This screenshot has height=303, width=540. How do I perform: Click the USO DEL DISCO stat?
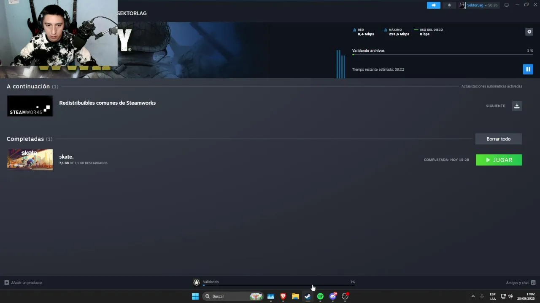point(429,32)
